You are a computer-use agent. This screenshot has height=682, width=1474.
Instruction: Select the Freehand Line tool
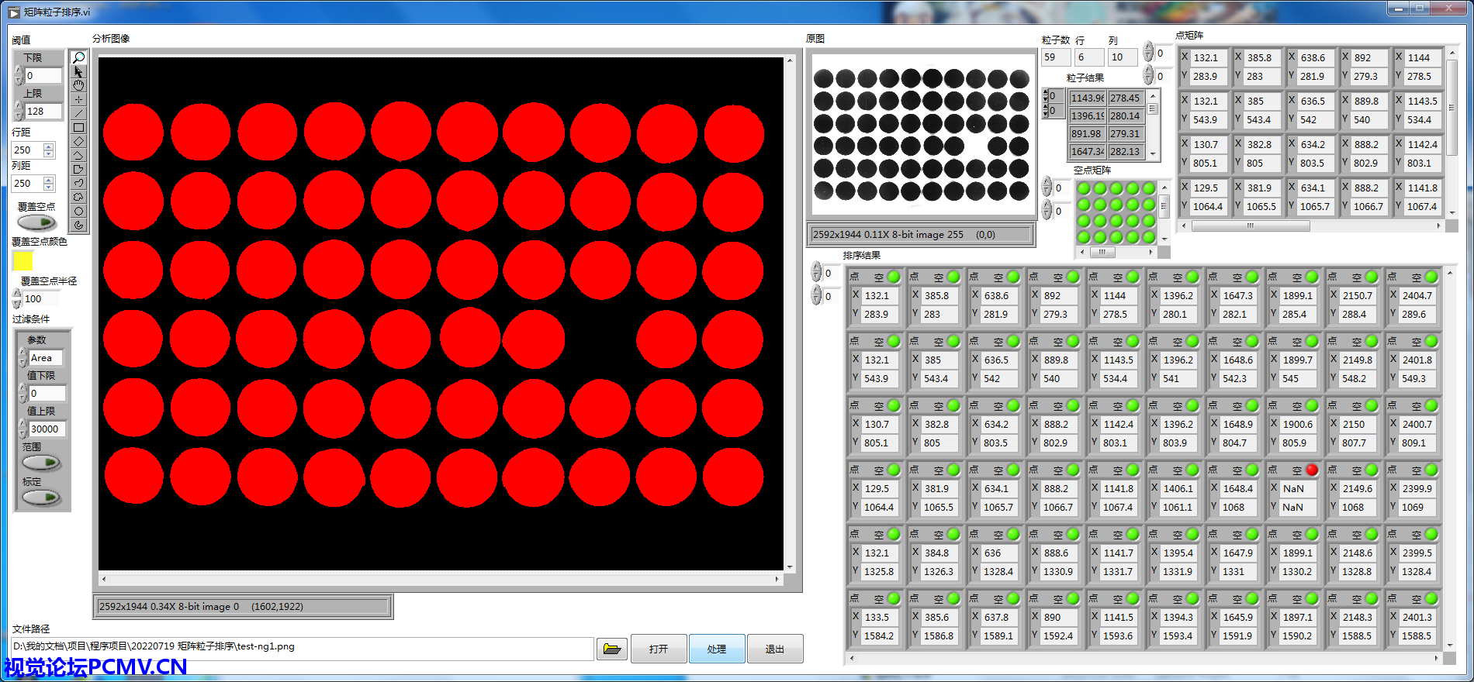click(78, 183)
